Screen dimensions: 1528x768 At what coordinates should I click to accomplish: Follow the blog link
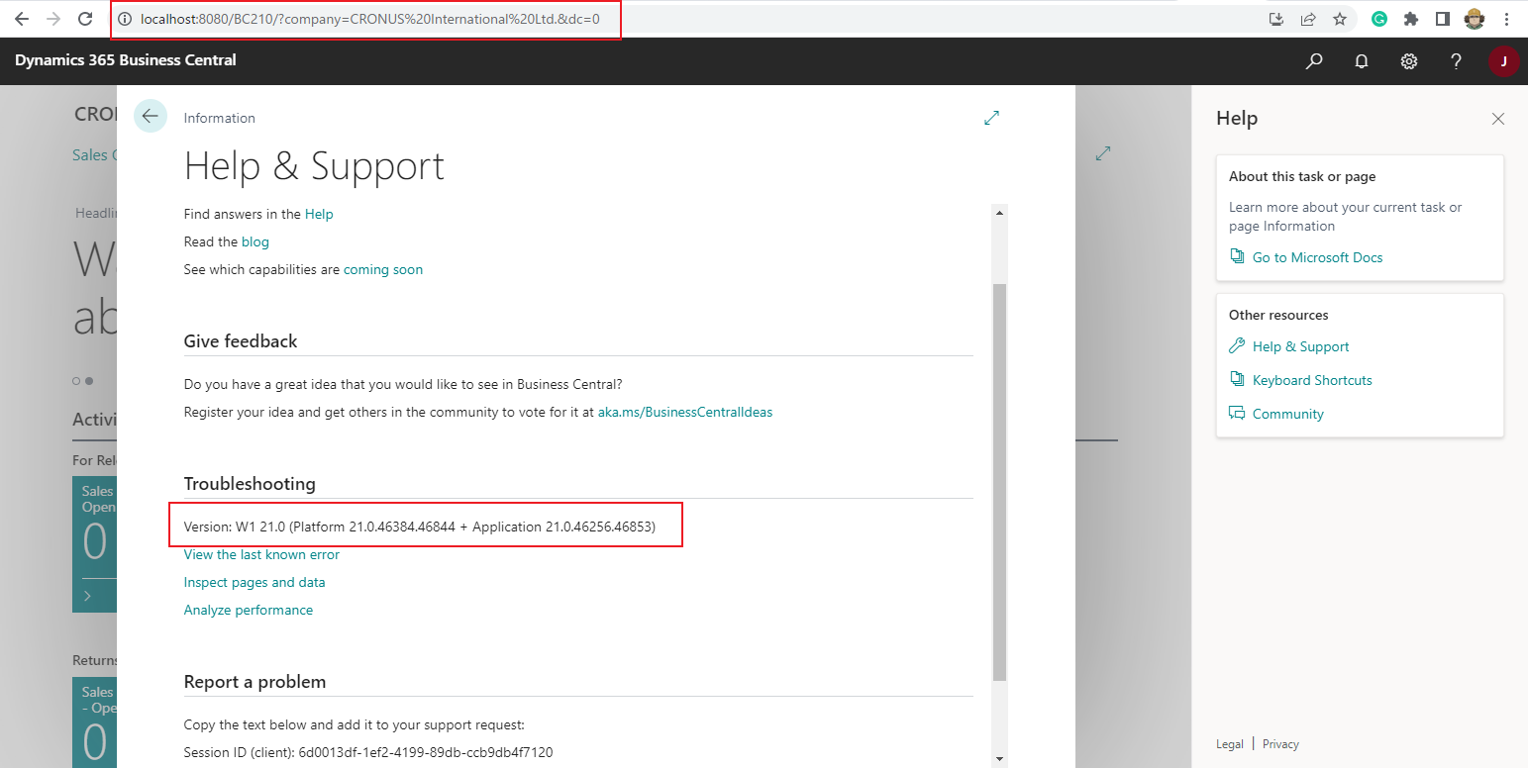255,241
